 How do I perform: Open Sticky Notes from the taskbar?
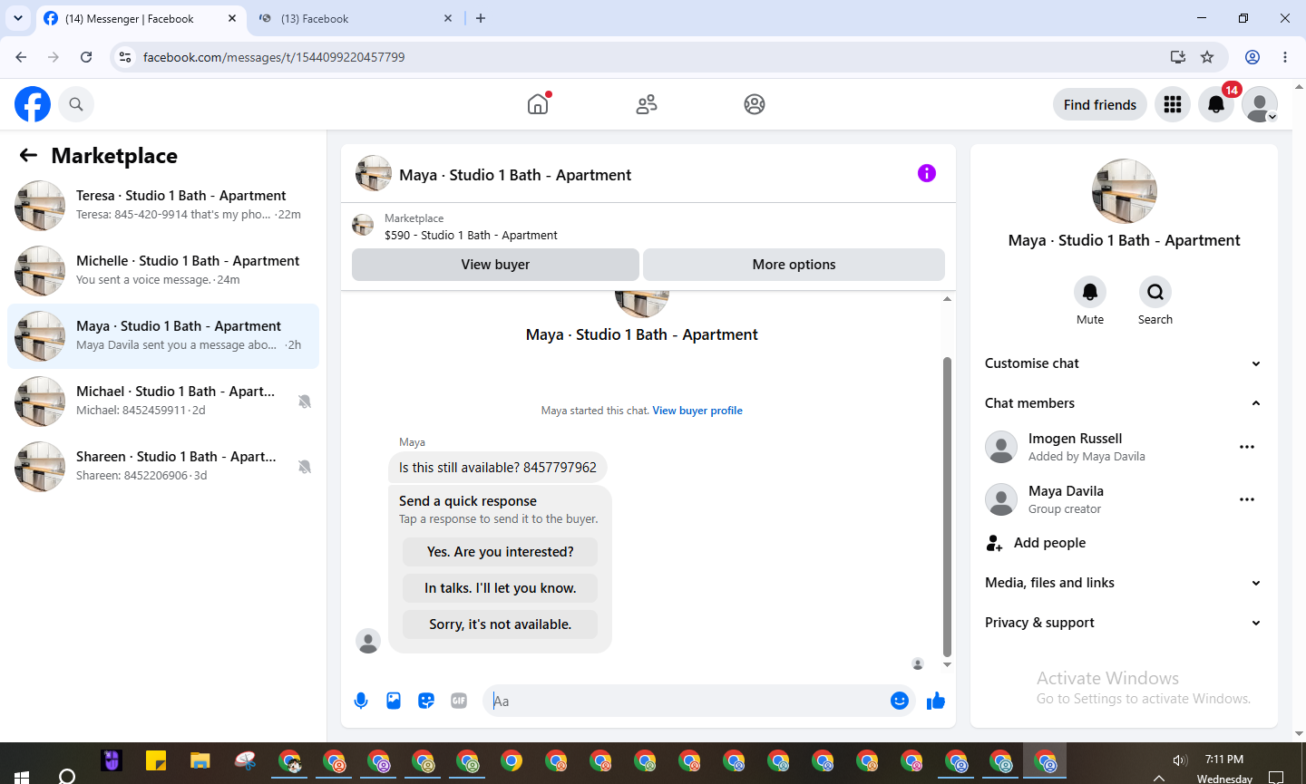(x=156, y=760)
